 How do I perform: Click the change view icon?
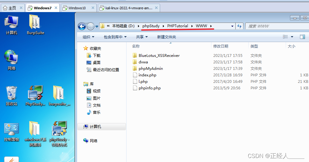[x=285, y=37]
